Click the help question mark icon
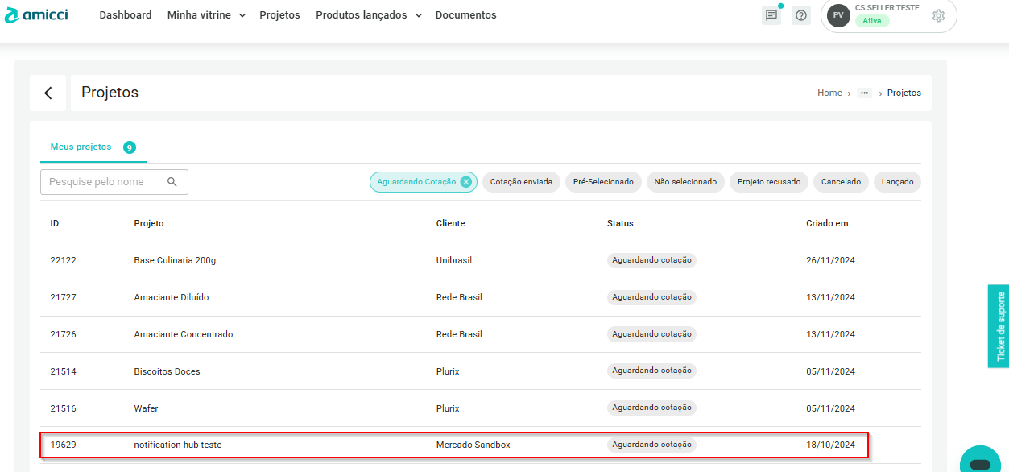The image size is (1009, 472). [x=800, y=15]
